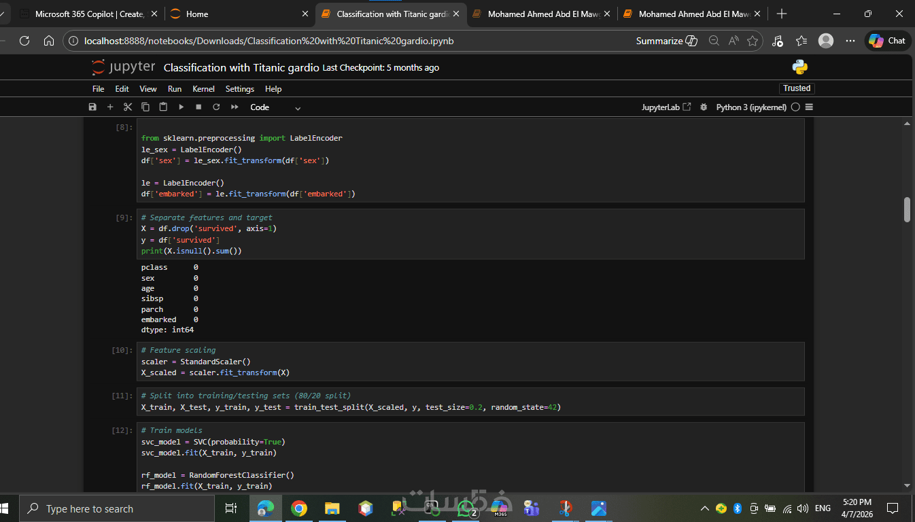Screen dimensions: 915x522
Task: Expand the browser Settings and more menu
Action: point(850,41)
